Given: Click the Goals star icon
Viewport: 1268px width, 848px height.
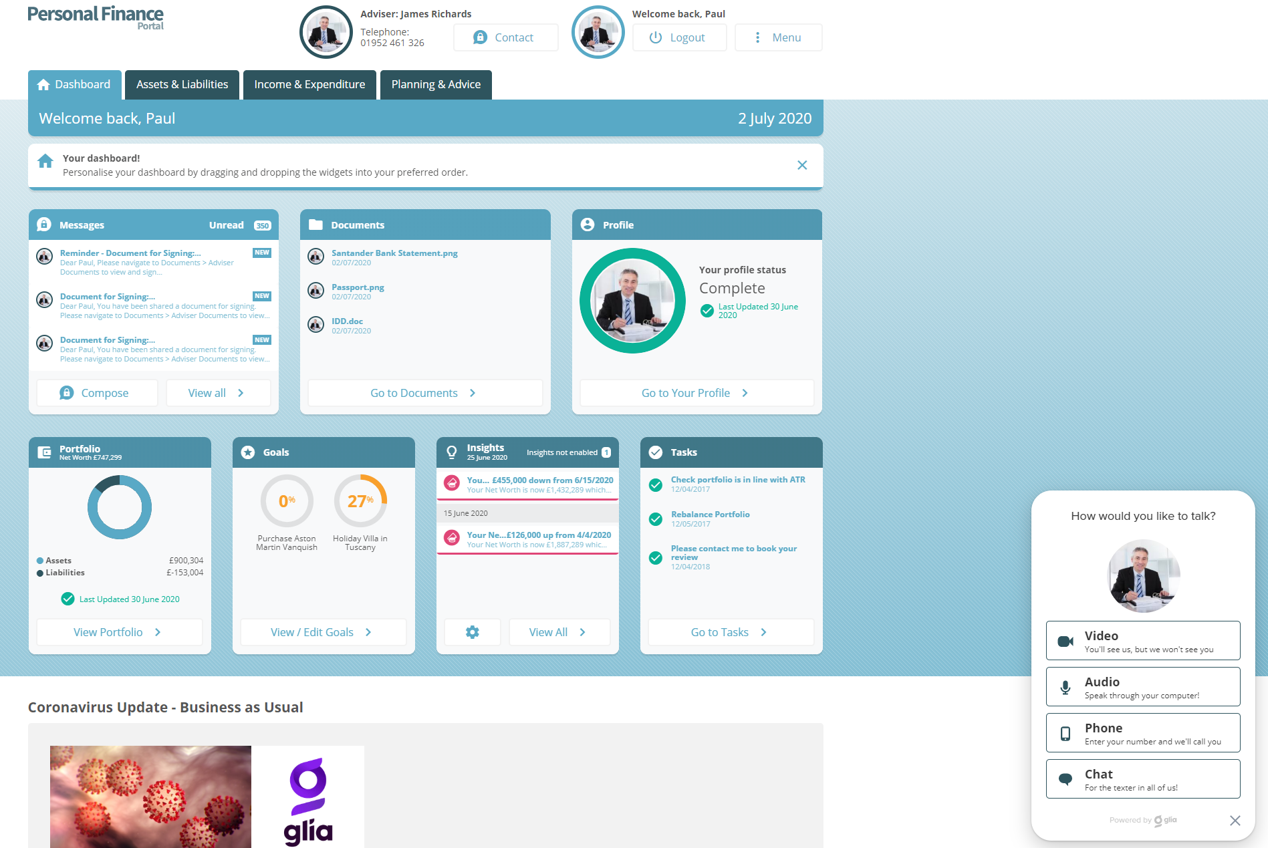Looking at the screenshot, I should pos(248,452).
